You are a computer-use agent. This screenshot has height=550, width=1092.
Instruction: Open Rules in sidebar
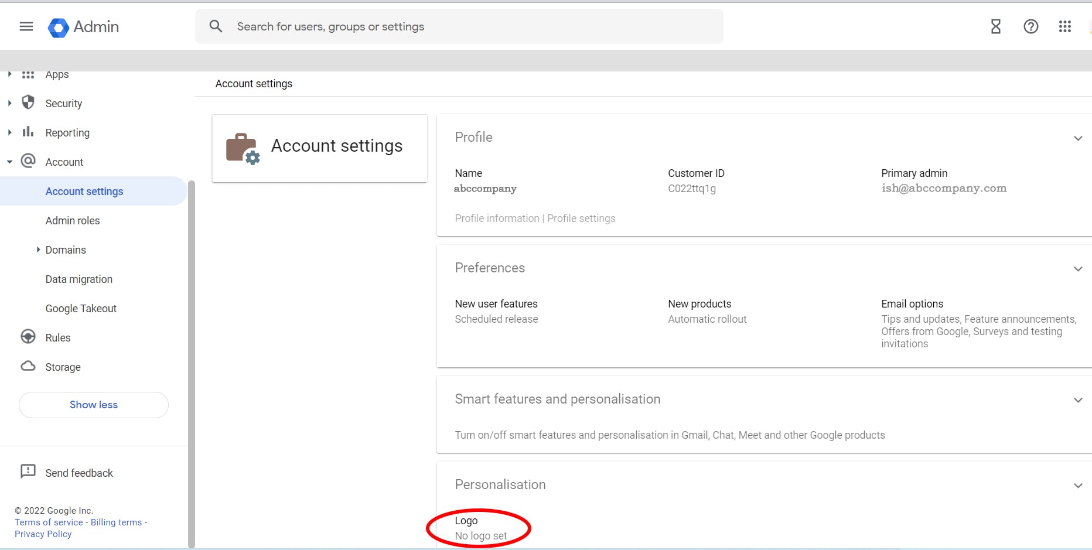pyautogui.click(x=58, y=338)
